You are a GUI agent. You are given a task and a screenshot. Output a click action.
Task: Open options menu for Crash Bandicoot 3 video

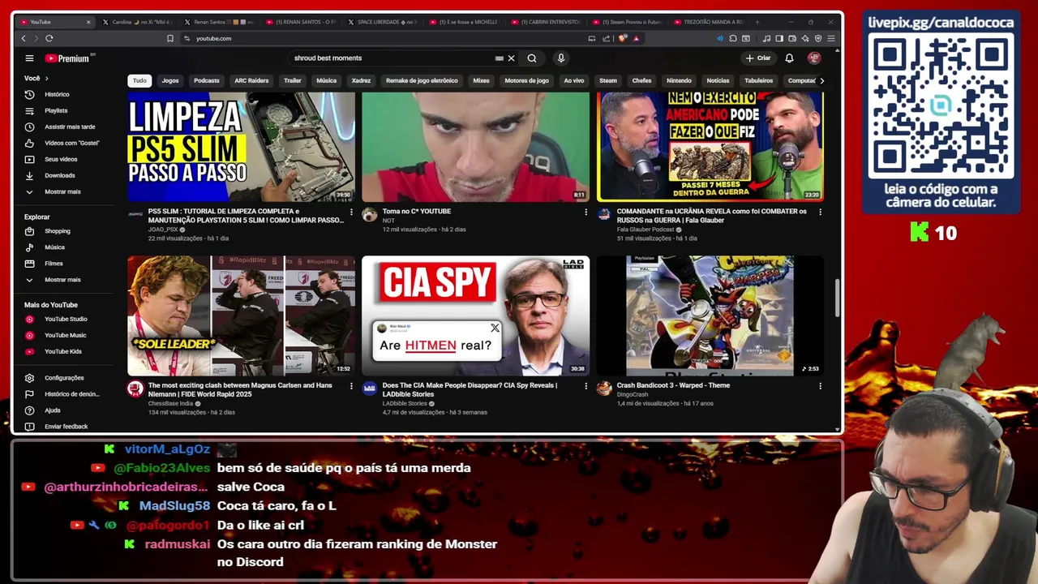tap(820, 386)
